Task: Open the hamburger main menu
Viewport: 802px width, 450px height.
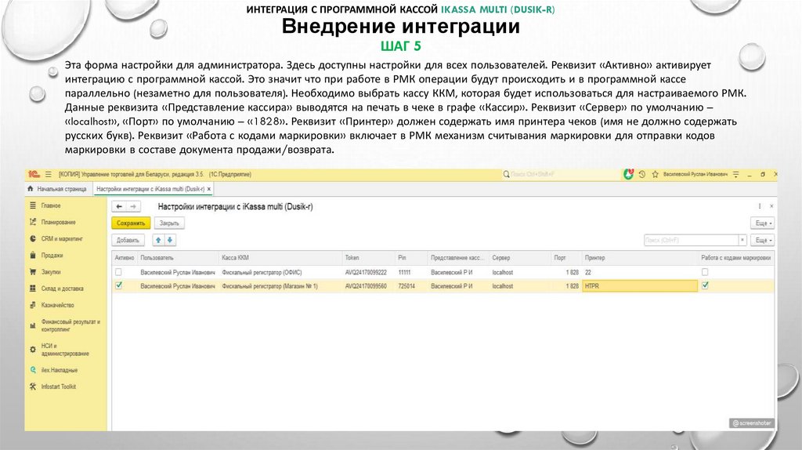Action: 49,174
